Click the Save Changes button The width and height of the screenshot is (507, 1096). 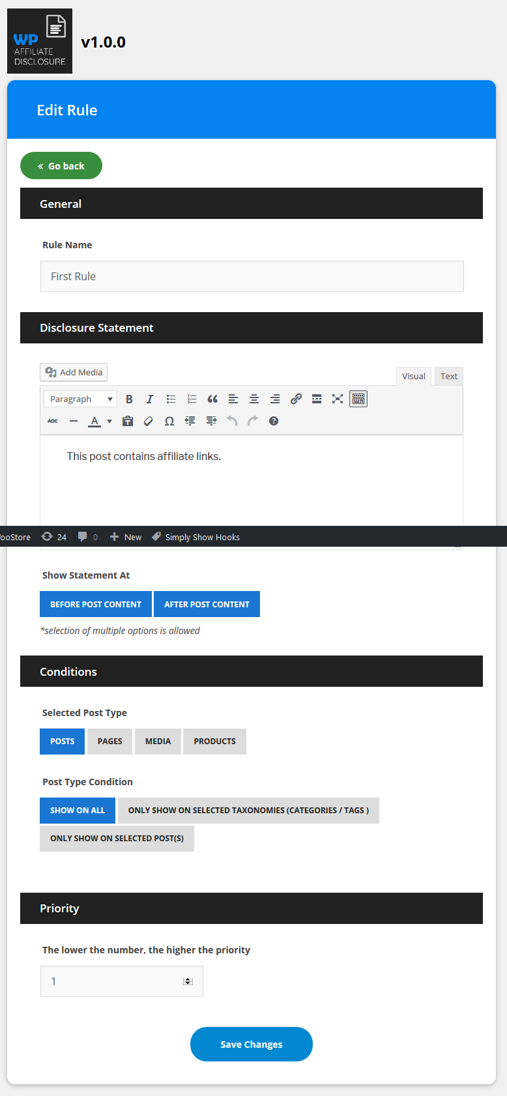point(252,1045)
